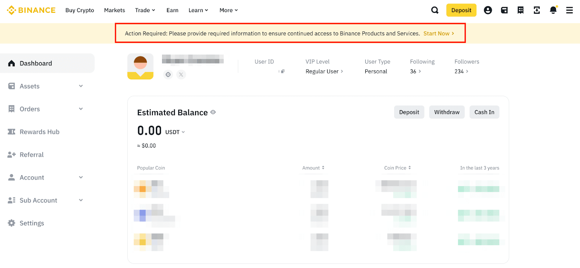This screenshot has height=268, width=580.
Task: Sort by the Coin Price column
Action: point(397,168)
